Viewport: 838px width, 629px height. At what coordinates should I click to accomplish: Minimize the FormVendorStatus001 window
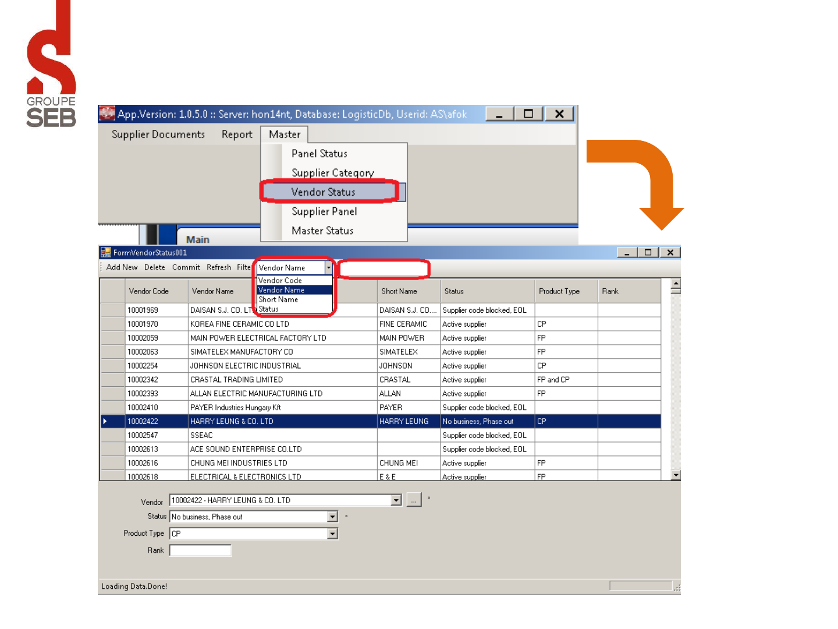click(627, 252)
